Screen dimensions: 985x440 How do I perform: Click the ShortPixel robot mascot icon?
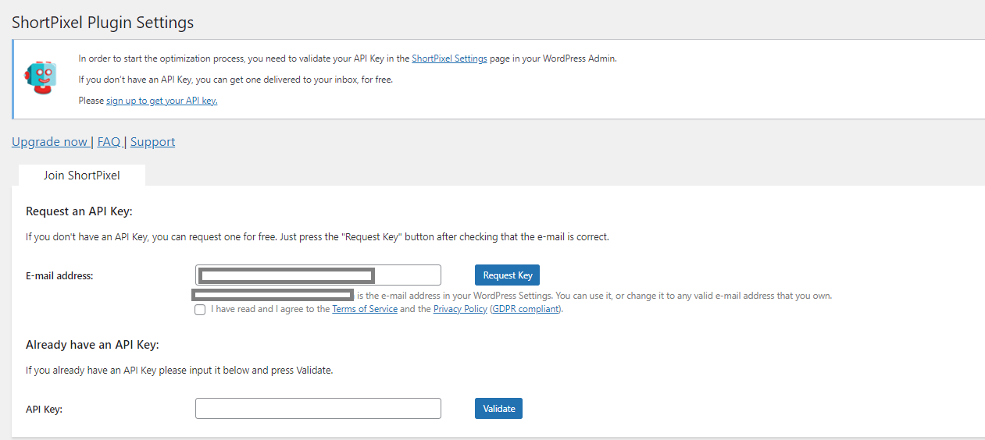coord(40,79)
